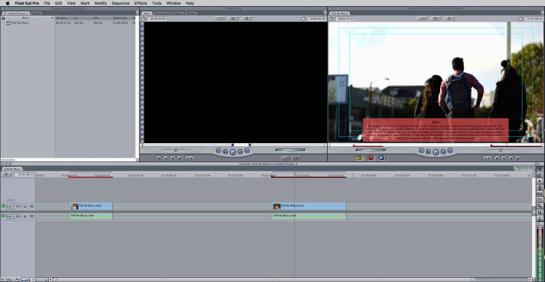Toggle A1 track audibility

point(3,216)
